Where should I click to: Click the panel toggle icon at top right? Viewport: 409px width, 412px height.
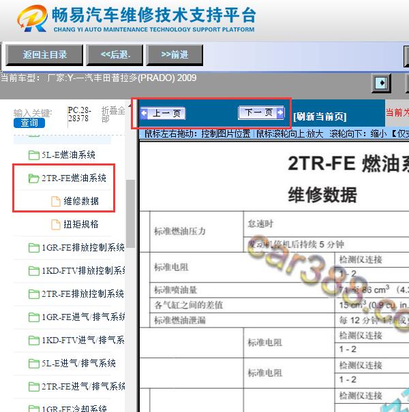[381, 83]
